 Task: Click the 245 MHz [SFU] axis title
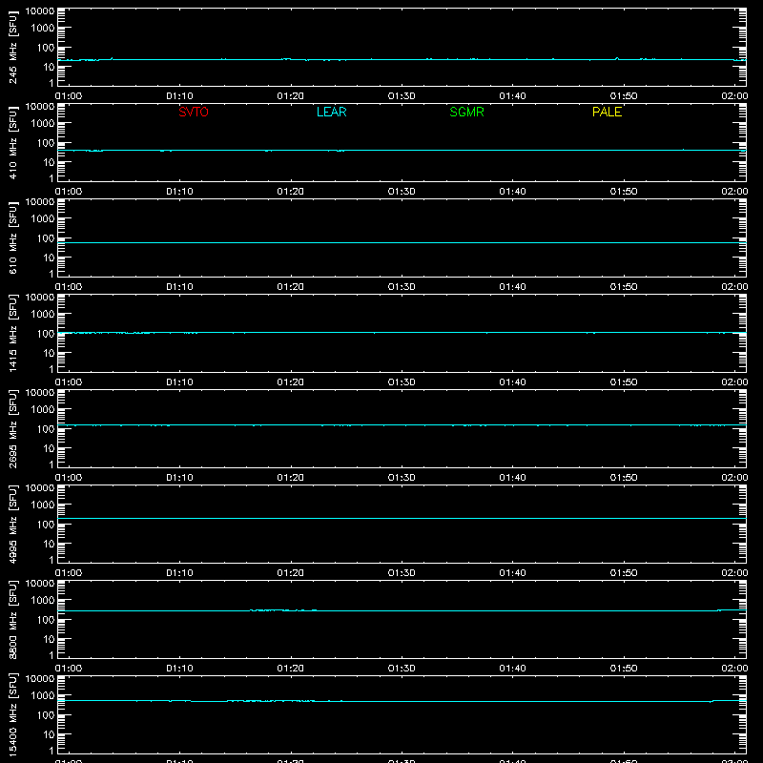[x=13, y=48]
